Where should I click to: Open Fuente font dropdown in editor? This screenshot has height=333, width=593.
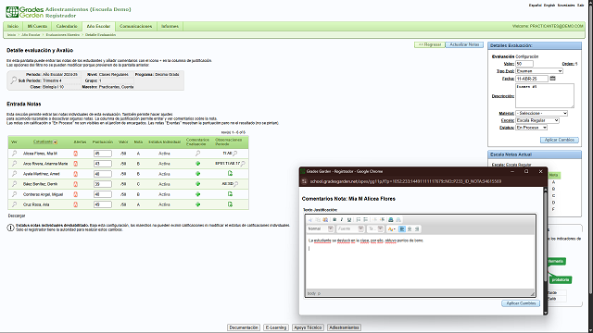point(350,228)
